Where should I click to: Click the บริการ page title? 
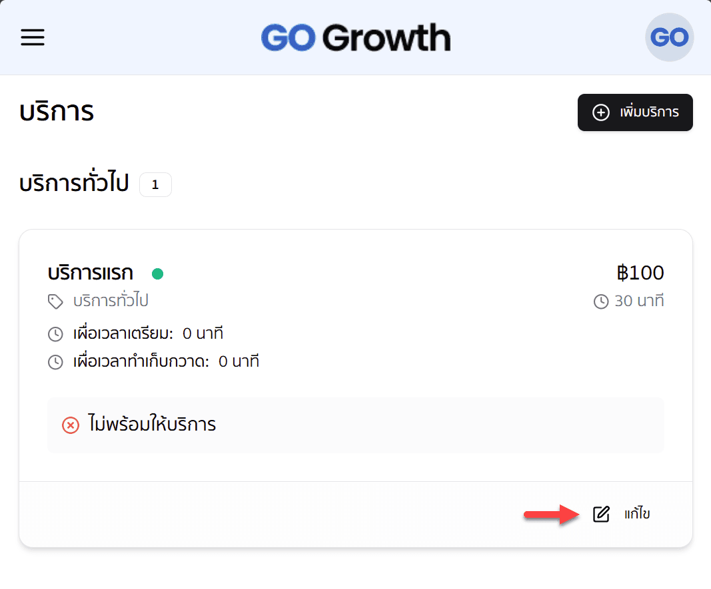[57, 111]
